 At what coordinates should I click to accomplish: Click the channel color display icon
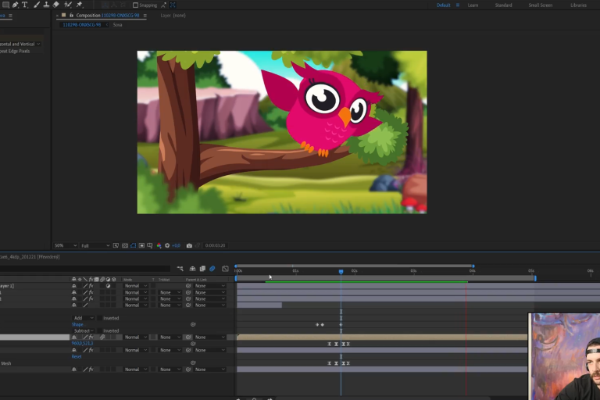click(159, 245)
